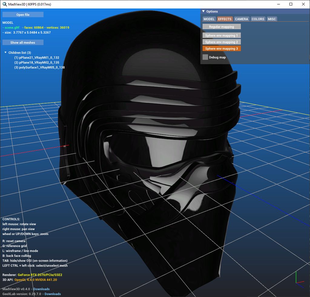Enable the Debug map checkbox
Viewport: 310px width, 297px height.
click(205, 57)
